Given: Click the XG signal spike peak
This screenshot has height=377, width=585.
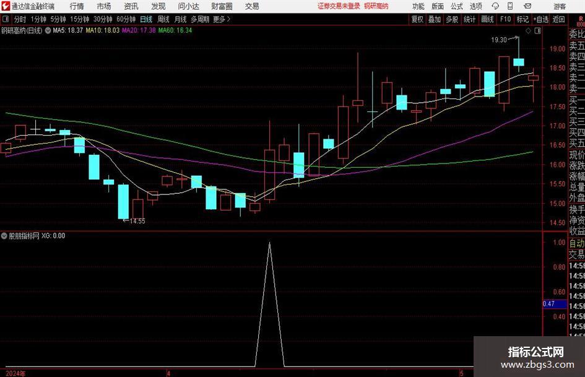Looking at the screenshot, I should [x=270, y=243].
